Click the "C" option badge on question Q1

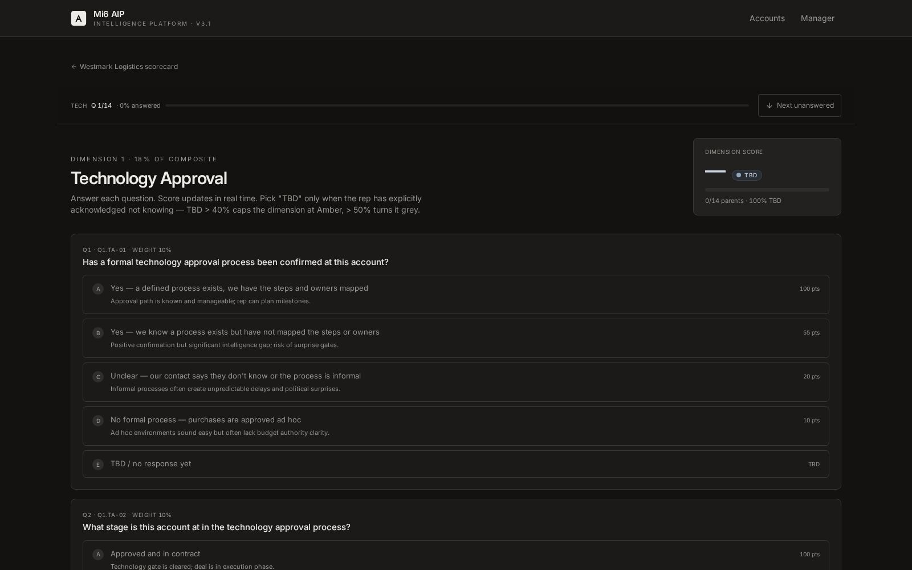tap(98, 377)
